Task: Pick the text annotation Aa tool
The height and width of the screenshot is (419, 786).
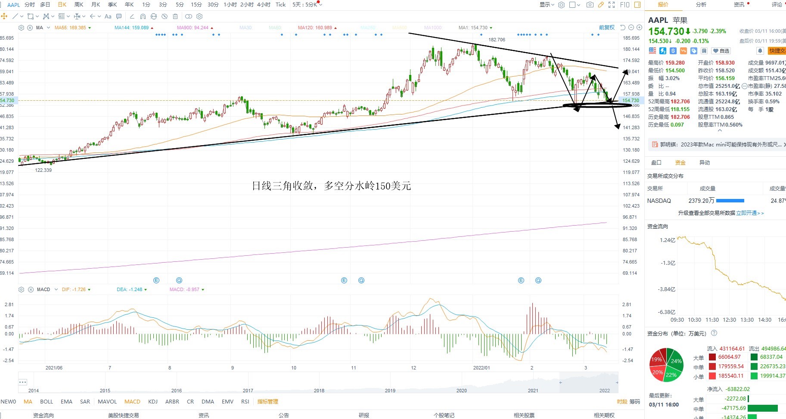Action: pyautogui.click(x=108, y=16)
